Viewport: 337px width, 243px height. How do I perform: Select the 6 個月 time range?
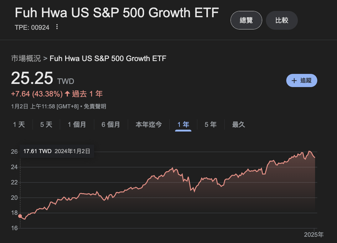pyautogui.click(x=111, y=124)
